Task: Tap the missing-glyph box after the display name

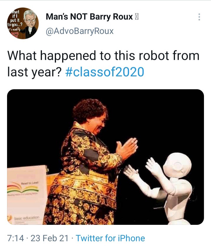Action: pyautogui.click(x=137, y=17)
